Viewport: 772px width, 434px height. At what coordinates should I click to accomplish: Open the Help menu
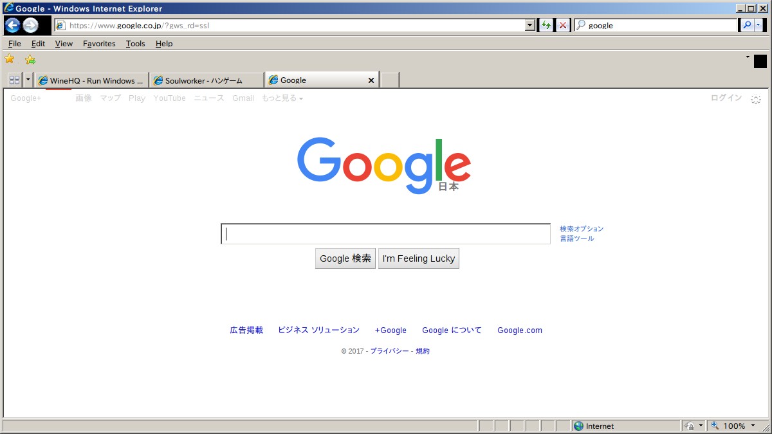coord(164,44)
